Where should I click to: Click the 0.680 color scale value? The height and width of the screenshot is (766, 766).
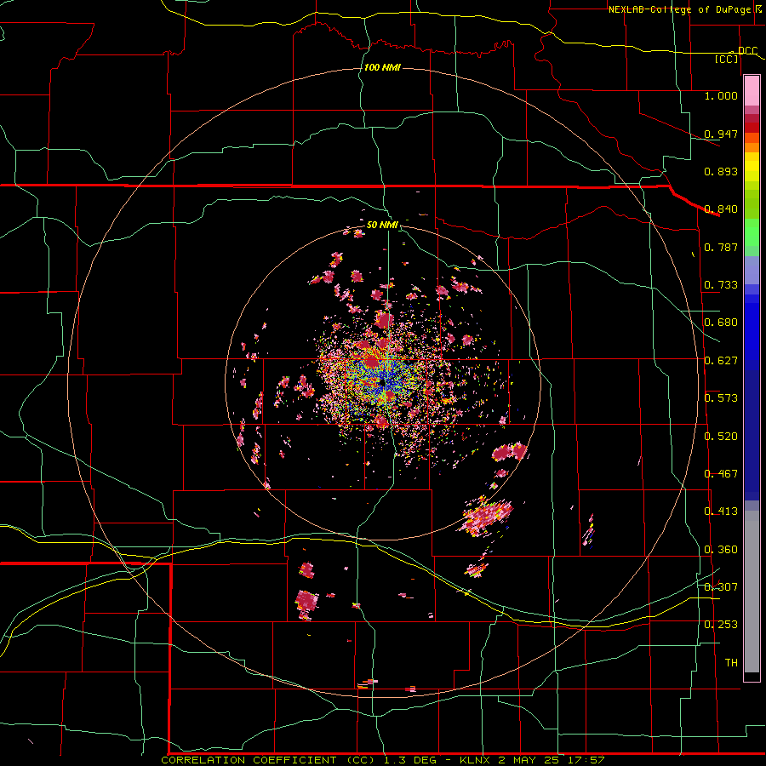721,323
